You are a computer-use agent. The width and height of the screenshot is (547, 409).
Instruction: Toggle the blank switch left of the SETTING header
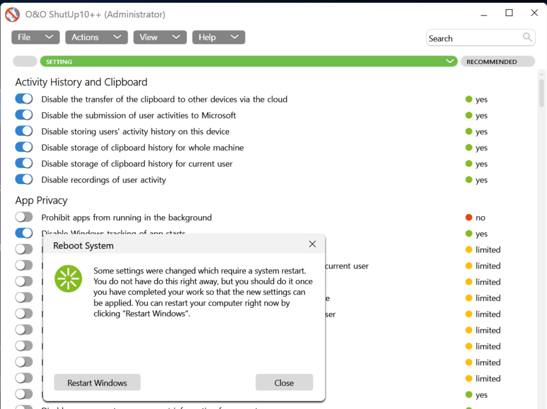point(25,61)
